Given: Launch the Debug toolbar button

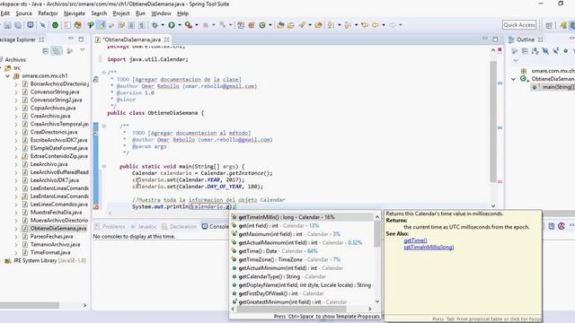Looking at the screenshot, I should click(155, 25).
